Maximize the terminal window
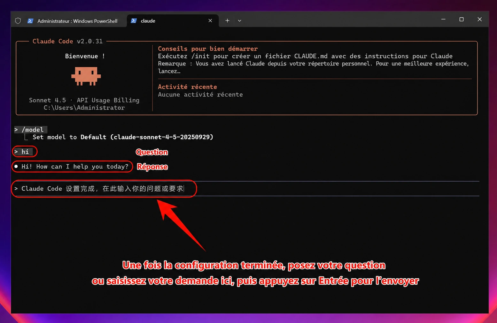This screenshot has width=497, height=323. 462,19
